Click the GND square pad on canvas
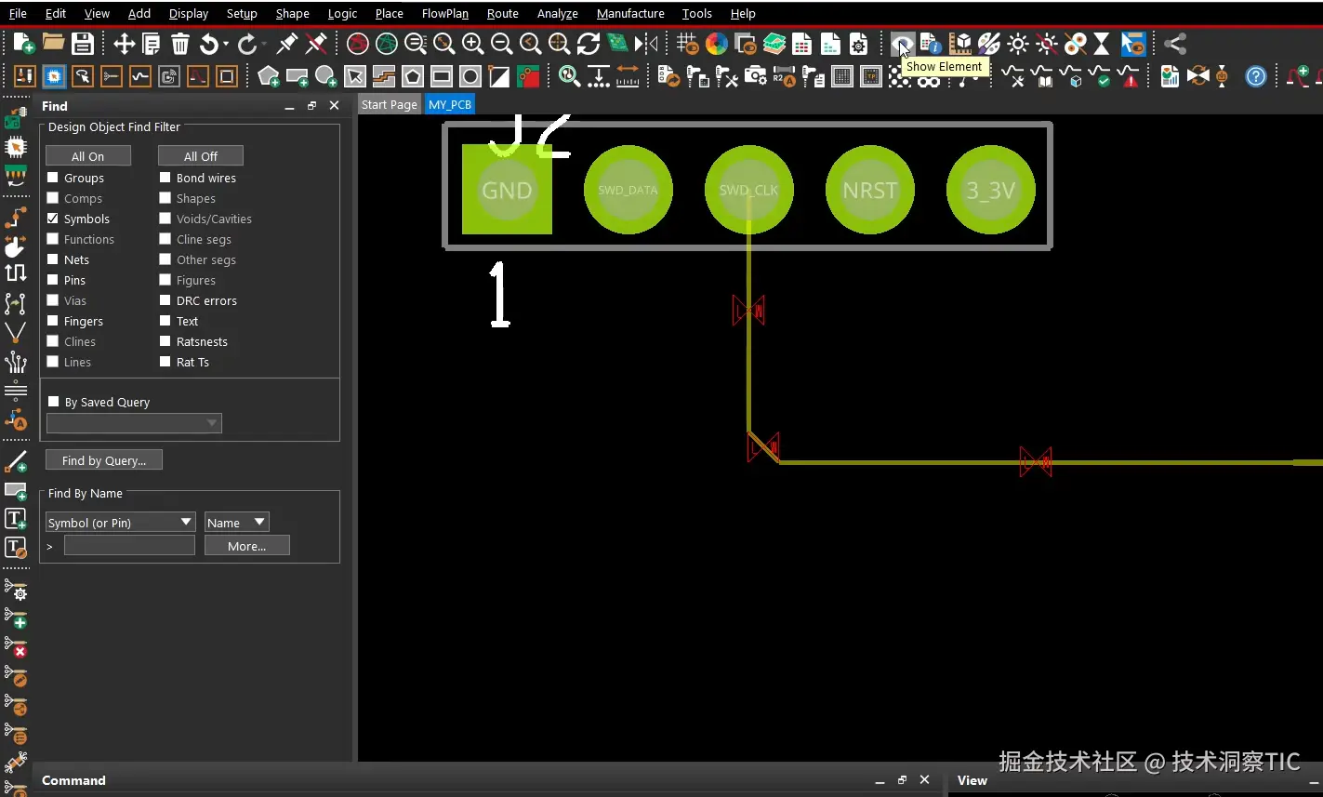 click(x=507, y=190)
